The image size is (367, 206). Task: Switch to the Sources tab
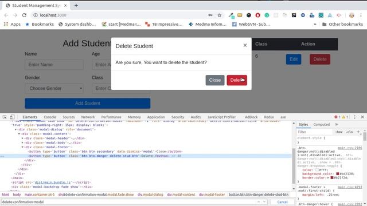coord(69,117)
